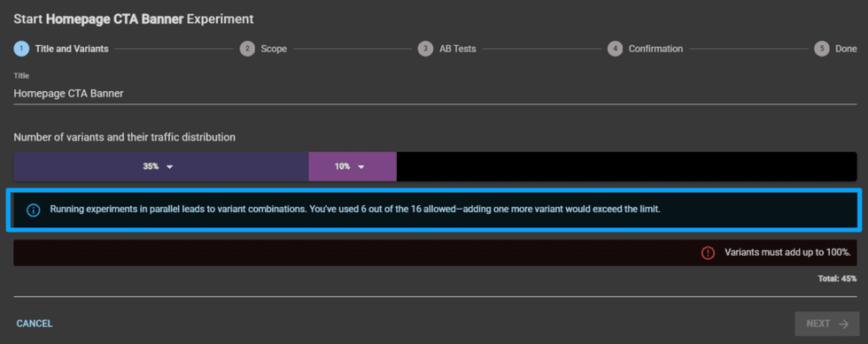Click the Title input field
868x344 pixels.
click(435, 94)
